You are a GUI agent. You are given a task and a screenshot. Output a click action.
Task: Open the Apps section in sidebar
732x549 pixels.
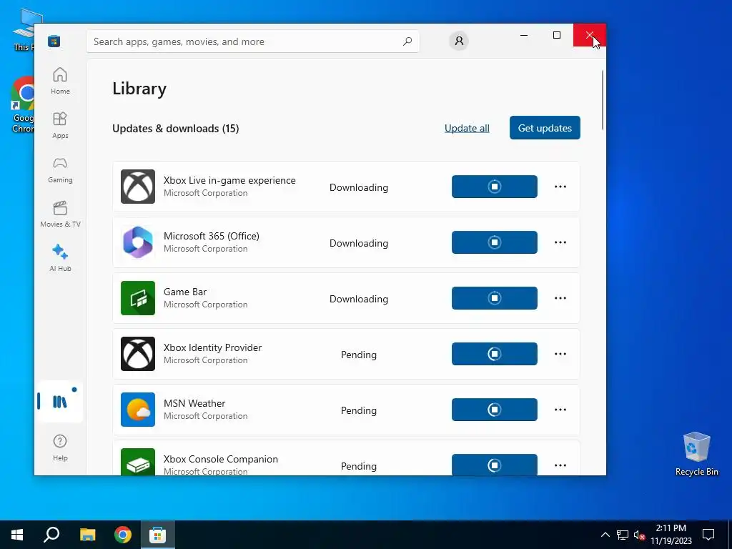click(x=60, y=125)
